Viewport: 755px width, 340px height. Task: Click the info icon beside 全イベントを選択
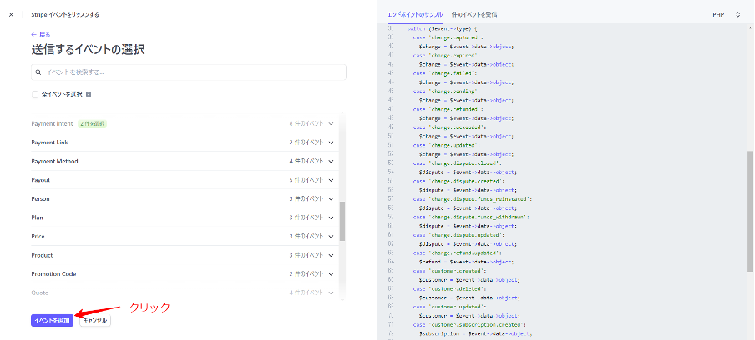point(89,94)
